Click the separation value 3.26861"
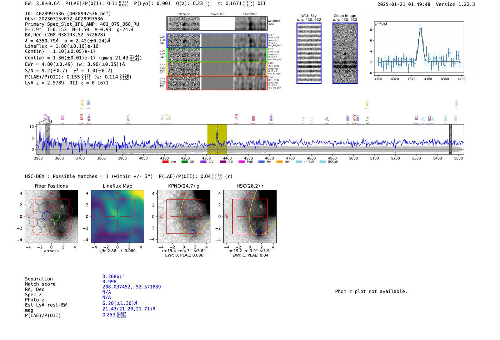 point(113,276)
